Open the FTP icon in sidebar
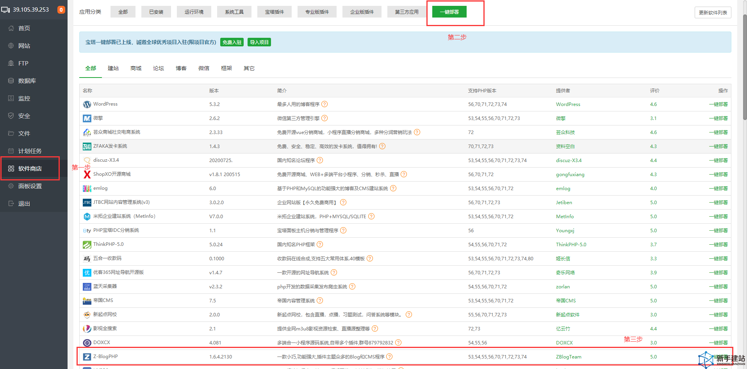This screenshot has width=747, height=369. [x=11, y=63]
